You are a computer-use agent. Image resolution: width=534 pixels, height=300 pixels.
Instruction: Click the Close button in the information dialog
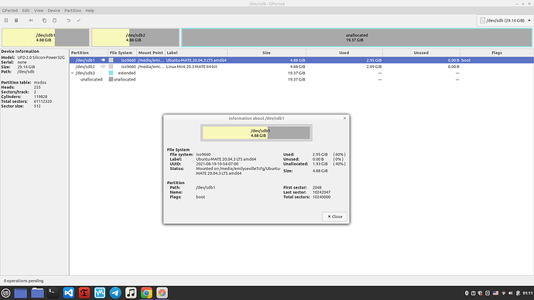point(335,216)
